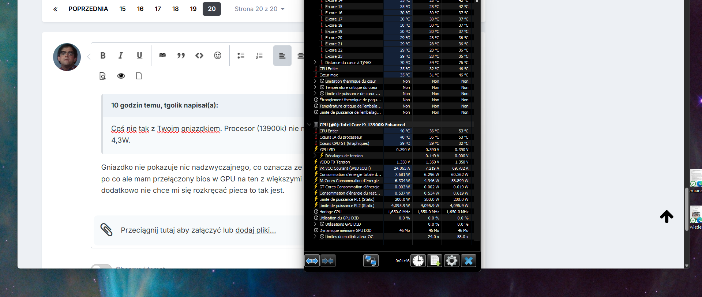Click the document search icon in the editor
Image resolution: width=702 pixels, height=297 pixels.
[103, 76]
